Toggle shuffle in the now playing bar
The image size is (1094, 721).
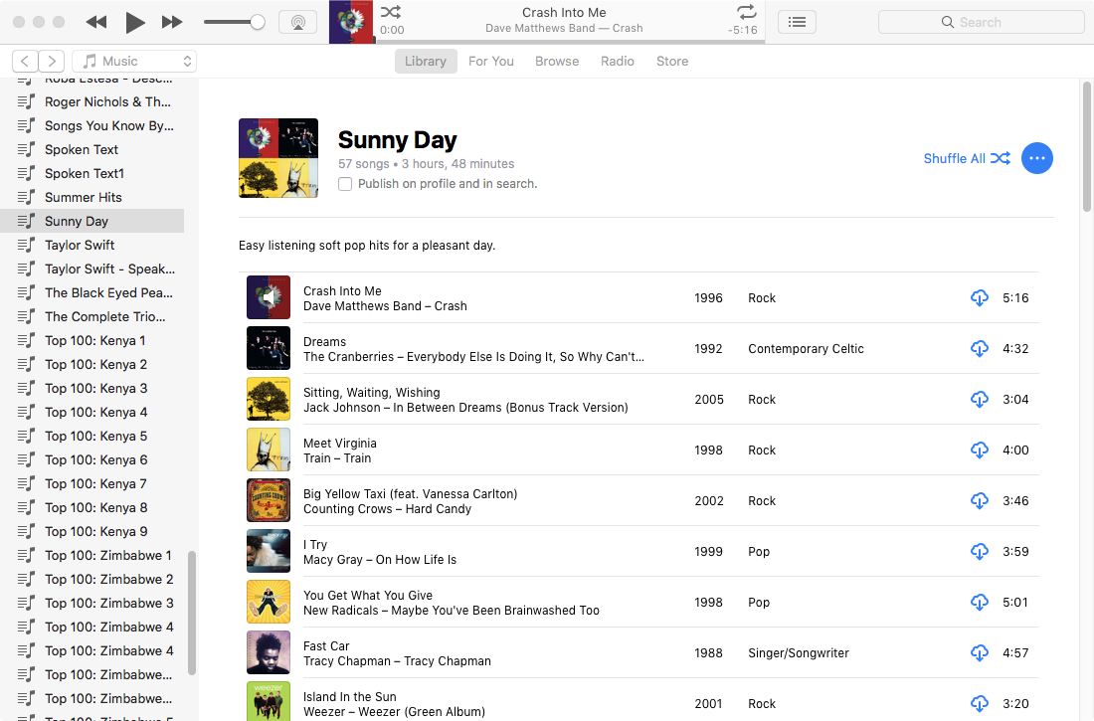click(x=391, y=13)
